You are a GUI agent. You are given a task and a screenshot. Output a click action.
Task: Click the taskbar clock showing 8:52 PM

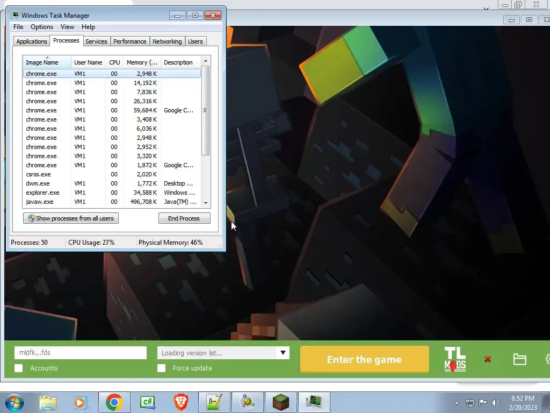coord(523,403)
